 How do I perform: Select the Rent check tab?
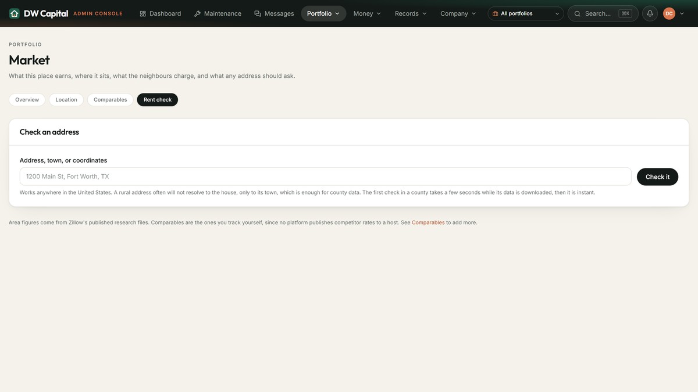coord(158,100)
